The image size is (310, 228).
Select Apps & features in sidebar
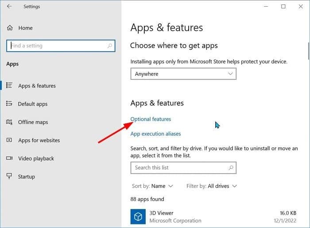(37, 86)
